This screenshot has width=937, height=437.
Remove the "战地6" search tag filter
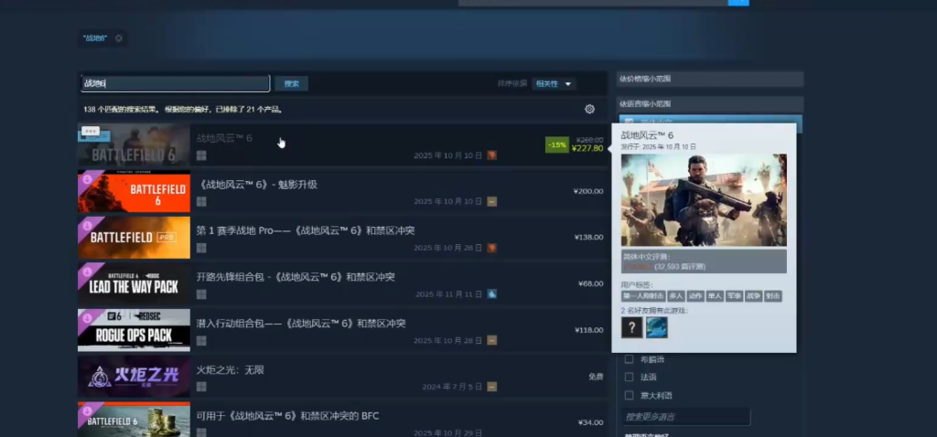[119, 38]
